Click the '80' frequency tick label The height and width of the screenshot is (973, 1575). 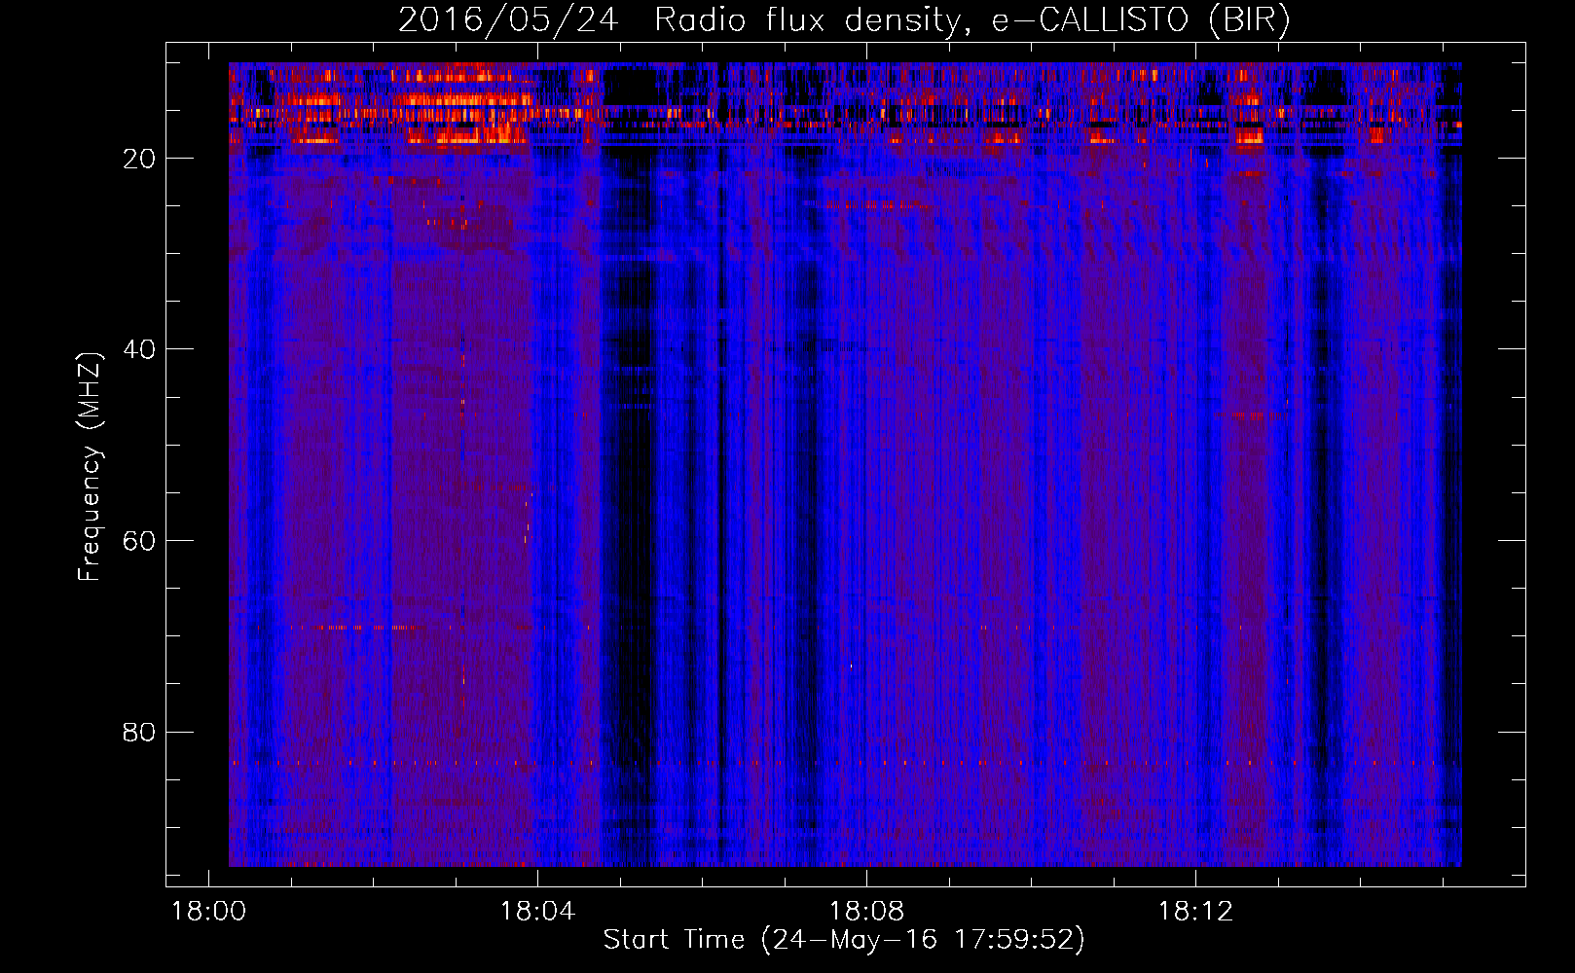pos(139,732)
